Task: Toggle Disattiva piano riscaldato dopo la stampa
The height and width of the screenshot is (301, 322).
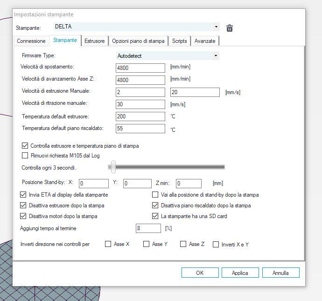Action: 155,205
